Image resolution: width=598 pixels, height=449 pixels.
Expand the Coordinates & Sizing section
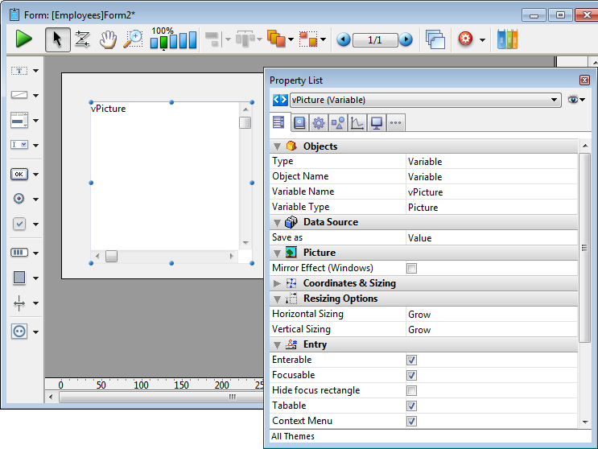click(x=278, y=283)
